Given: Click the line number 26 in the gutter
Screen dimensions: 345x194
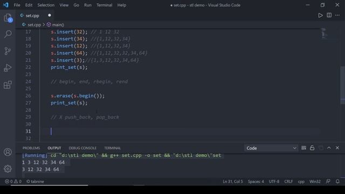Looking at the screenshot, I should point(28,96).
